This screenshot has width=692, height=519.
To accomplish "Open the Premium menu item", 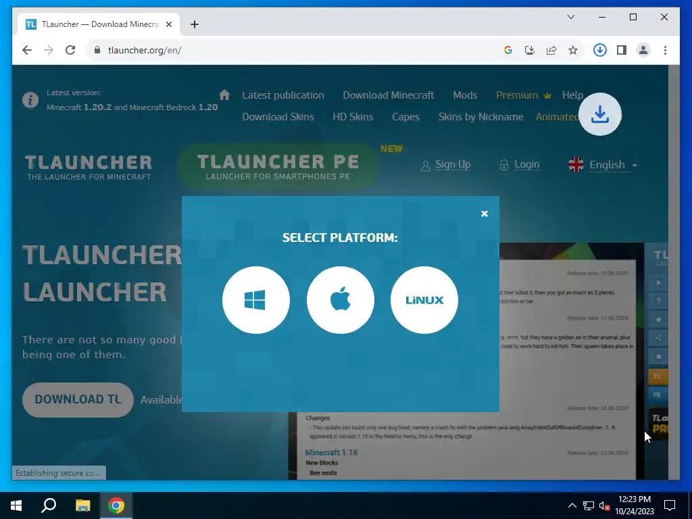I will [x=524, y=95].
